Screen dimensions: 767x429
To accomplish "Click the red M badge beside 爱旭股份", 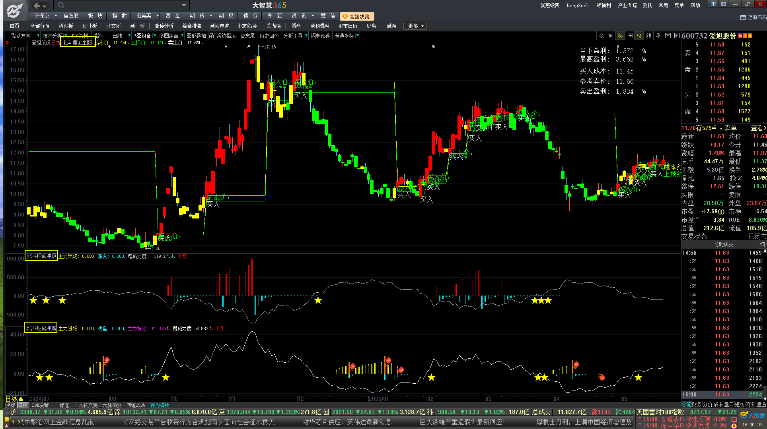I will click(x=740, y=36).
